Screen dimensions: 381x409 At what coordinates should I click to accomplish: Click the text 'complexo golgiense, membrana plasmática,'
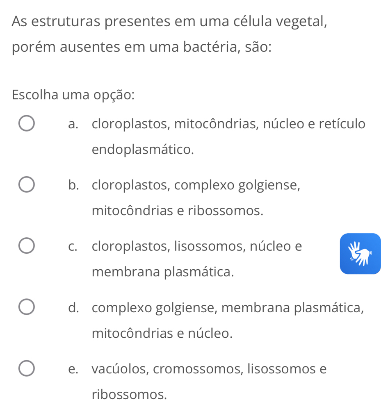point(228,307)
